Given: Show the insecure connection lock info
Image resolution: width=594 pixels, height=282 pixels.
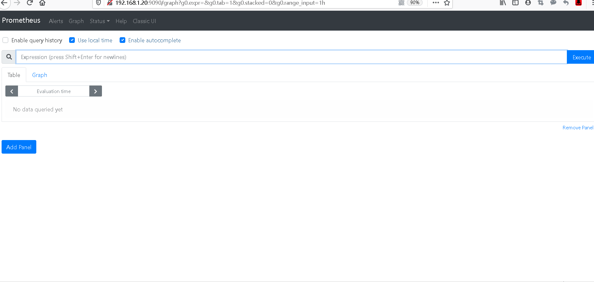Looking at the screenshot, I should 110,3.
